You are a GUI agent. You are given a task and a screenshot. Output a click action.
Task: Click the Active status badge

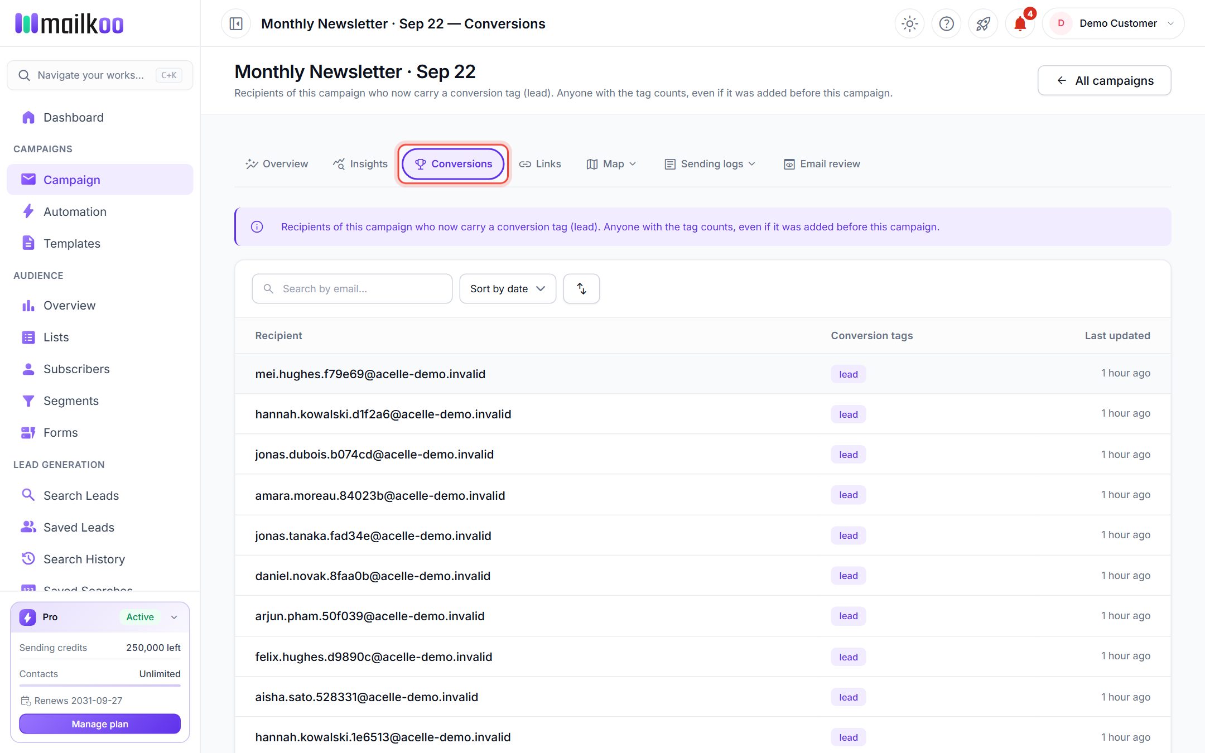[140, 617]
